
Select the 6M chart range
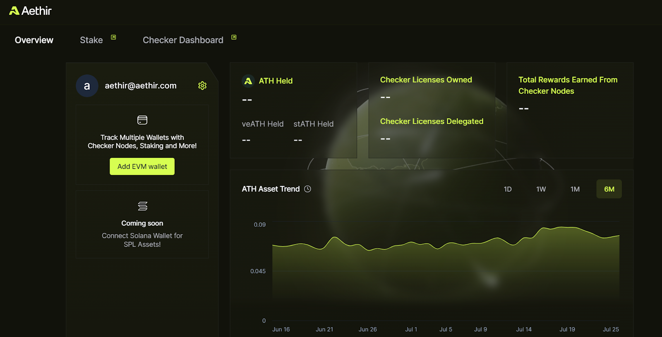(x=609, y=189)
